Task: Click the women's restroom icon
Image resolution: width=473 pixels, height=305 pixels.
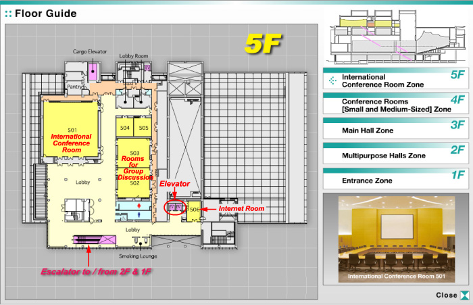Action: click(x=139, y=206)
